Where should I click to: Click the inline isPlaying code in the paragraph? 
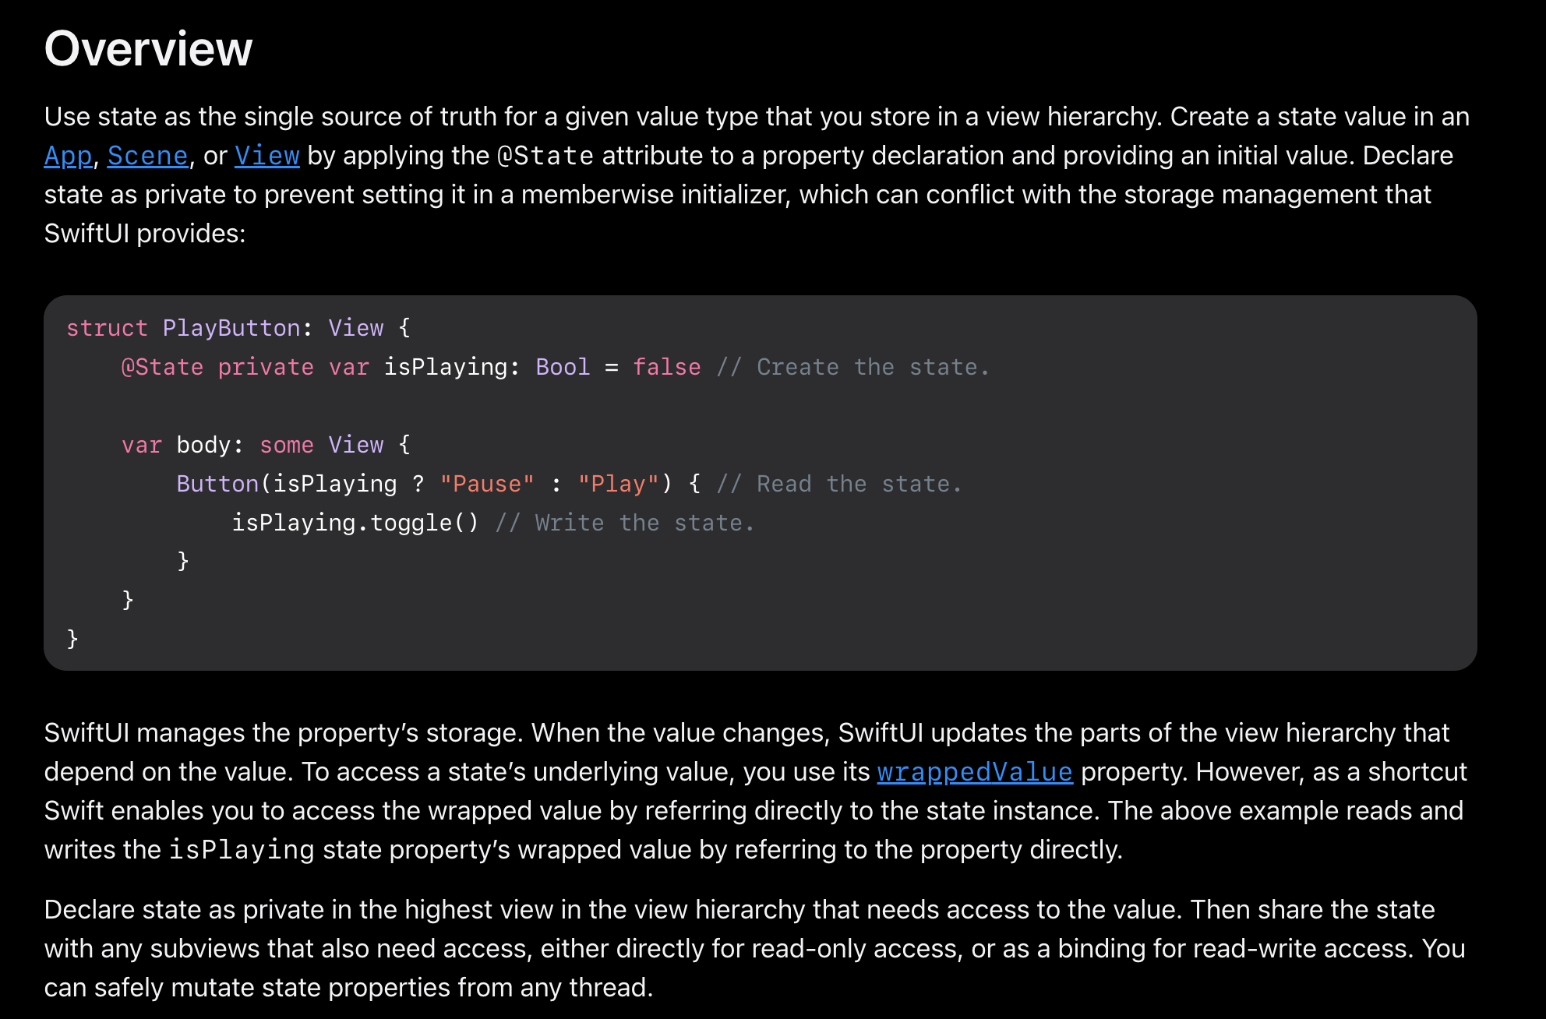click(x=242, y=850)
